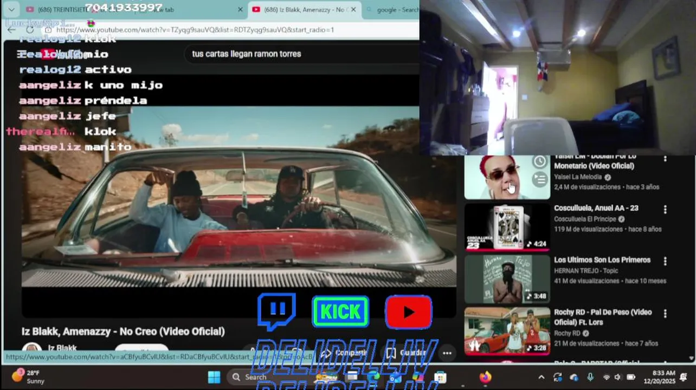696x390 pixels.
Task: Open Cosculluela El Principe channel
Action: tap(585, 219)
